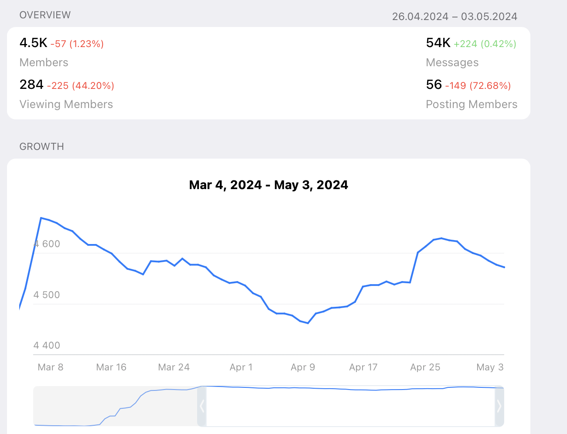Click the May 3 axis label
567x434 pixels.
(x=490, y=367)
